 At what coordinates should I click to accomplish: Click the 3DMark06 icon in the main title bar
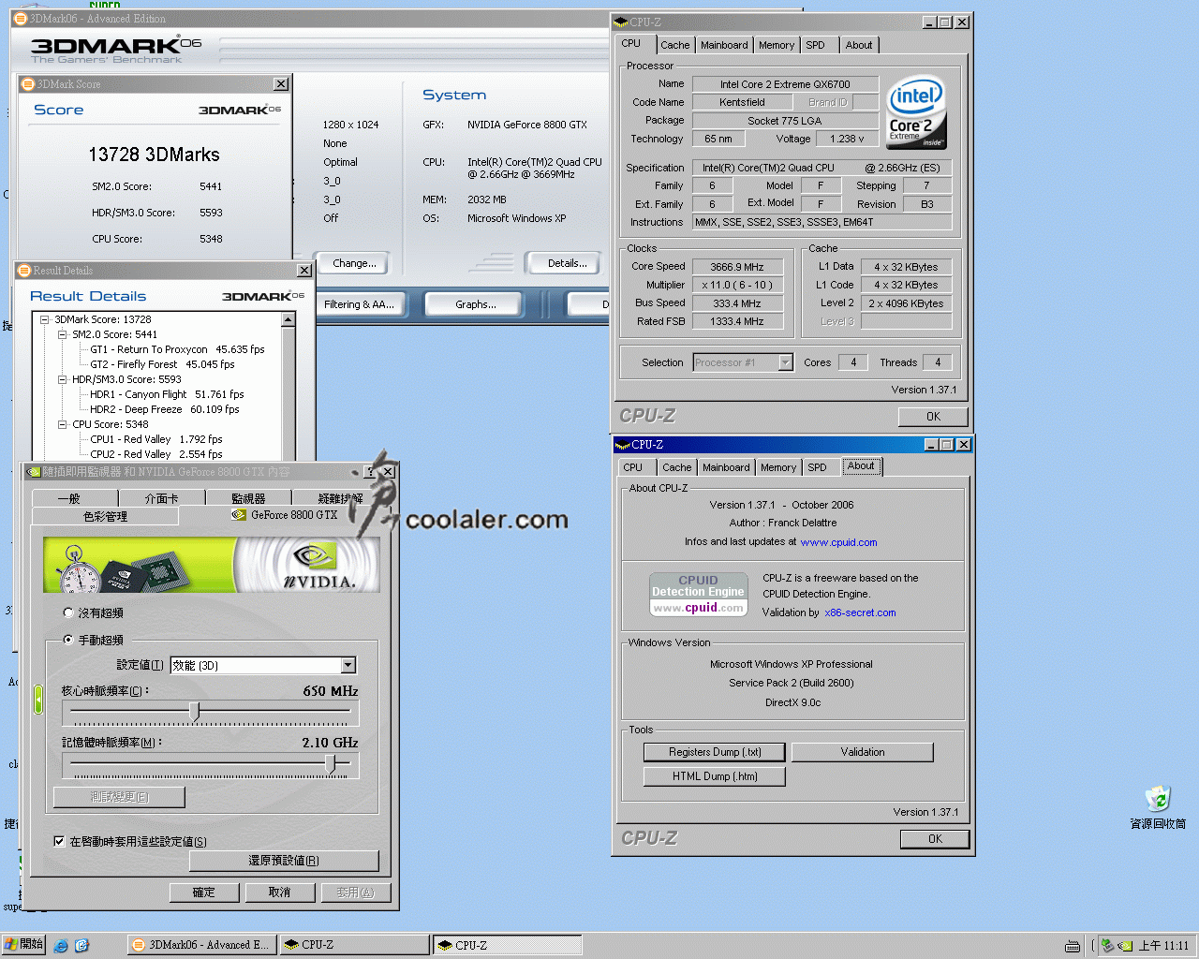pyautogui.click(x=21, y=19)
